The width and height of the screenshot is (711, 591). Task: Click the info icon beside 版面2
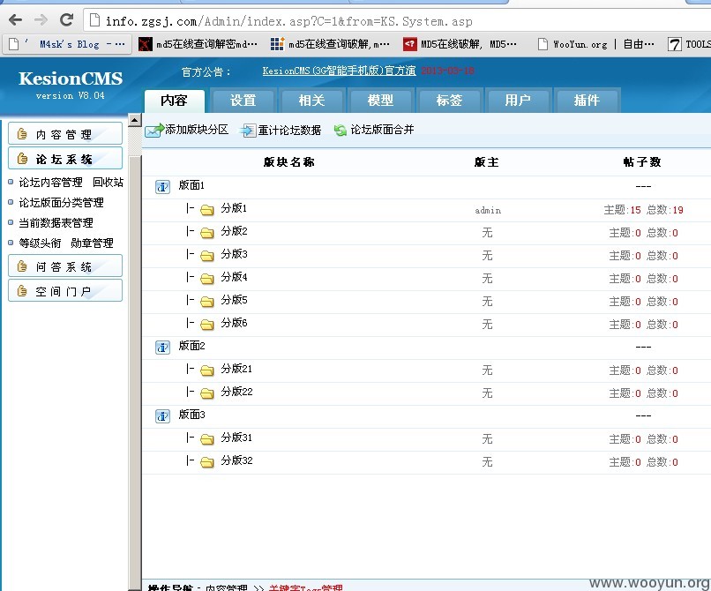click(163, 347)
